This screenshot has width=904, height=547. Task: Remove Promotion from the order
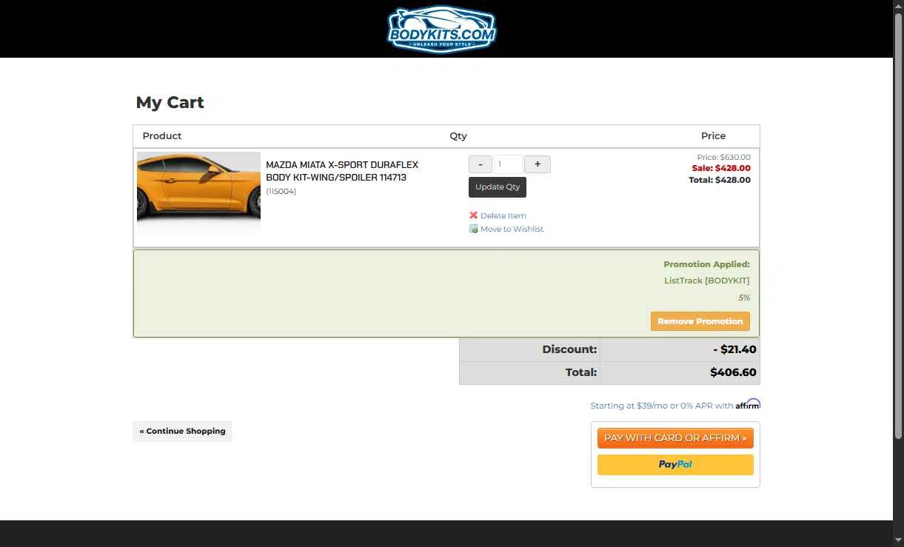(700, 321)
